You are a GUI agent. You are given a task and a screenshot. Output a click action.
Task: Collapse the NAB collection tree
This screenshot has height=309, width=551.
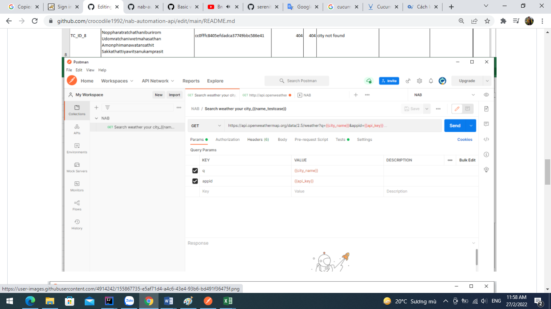point(96,118)
